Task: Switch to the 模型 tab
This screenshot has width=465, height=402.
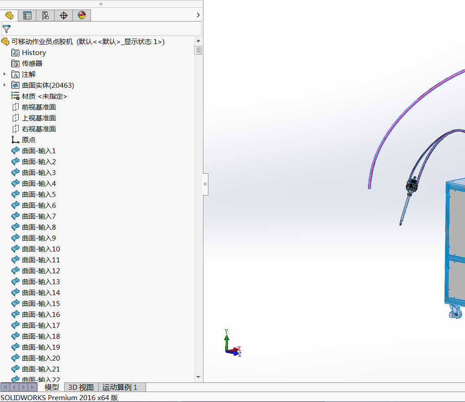Action: pyautogui.click(x=51, y=387)
